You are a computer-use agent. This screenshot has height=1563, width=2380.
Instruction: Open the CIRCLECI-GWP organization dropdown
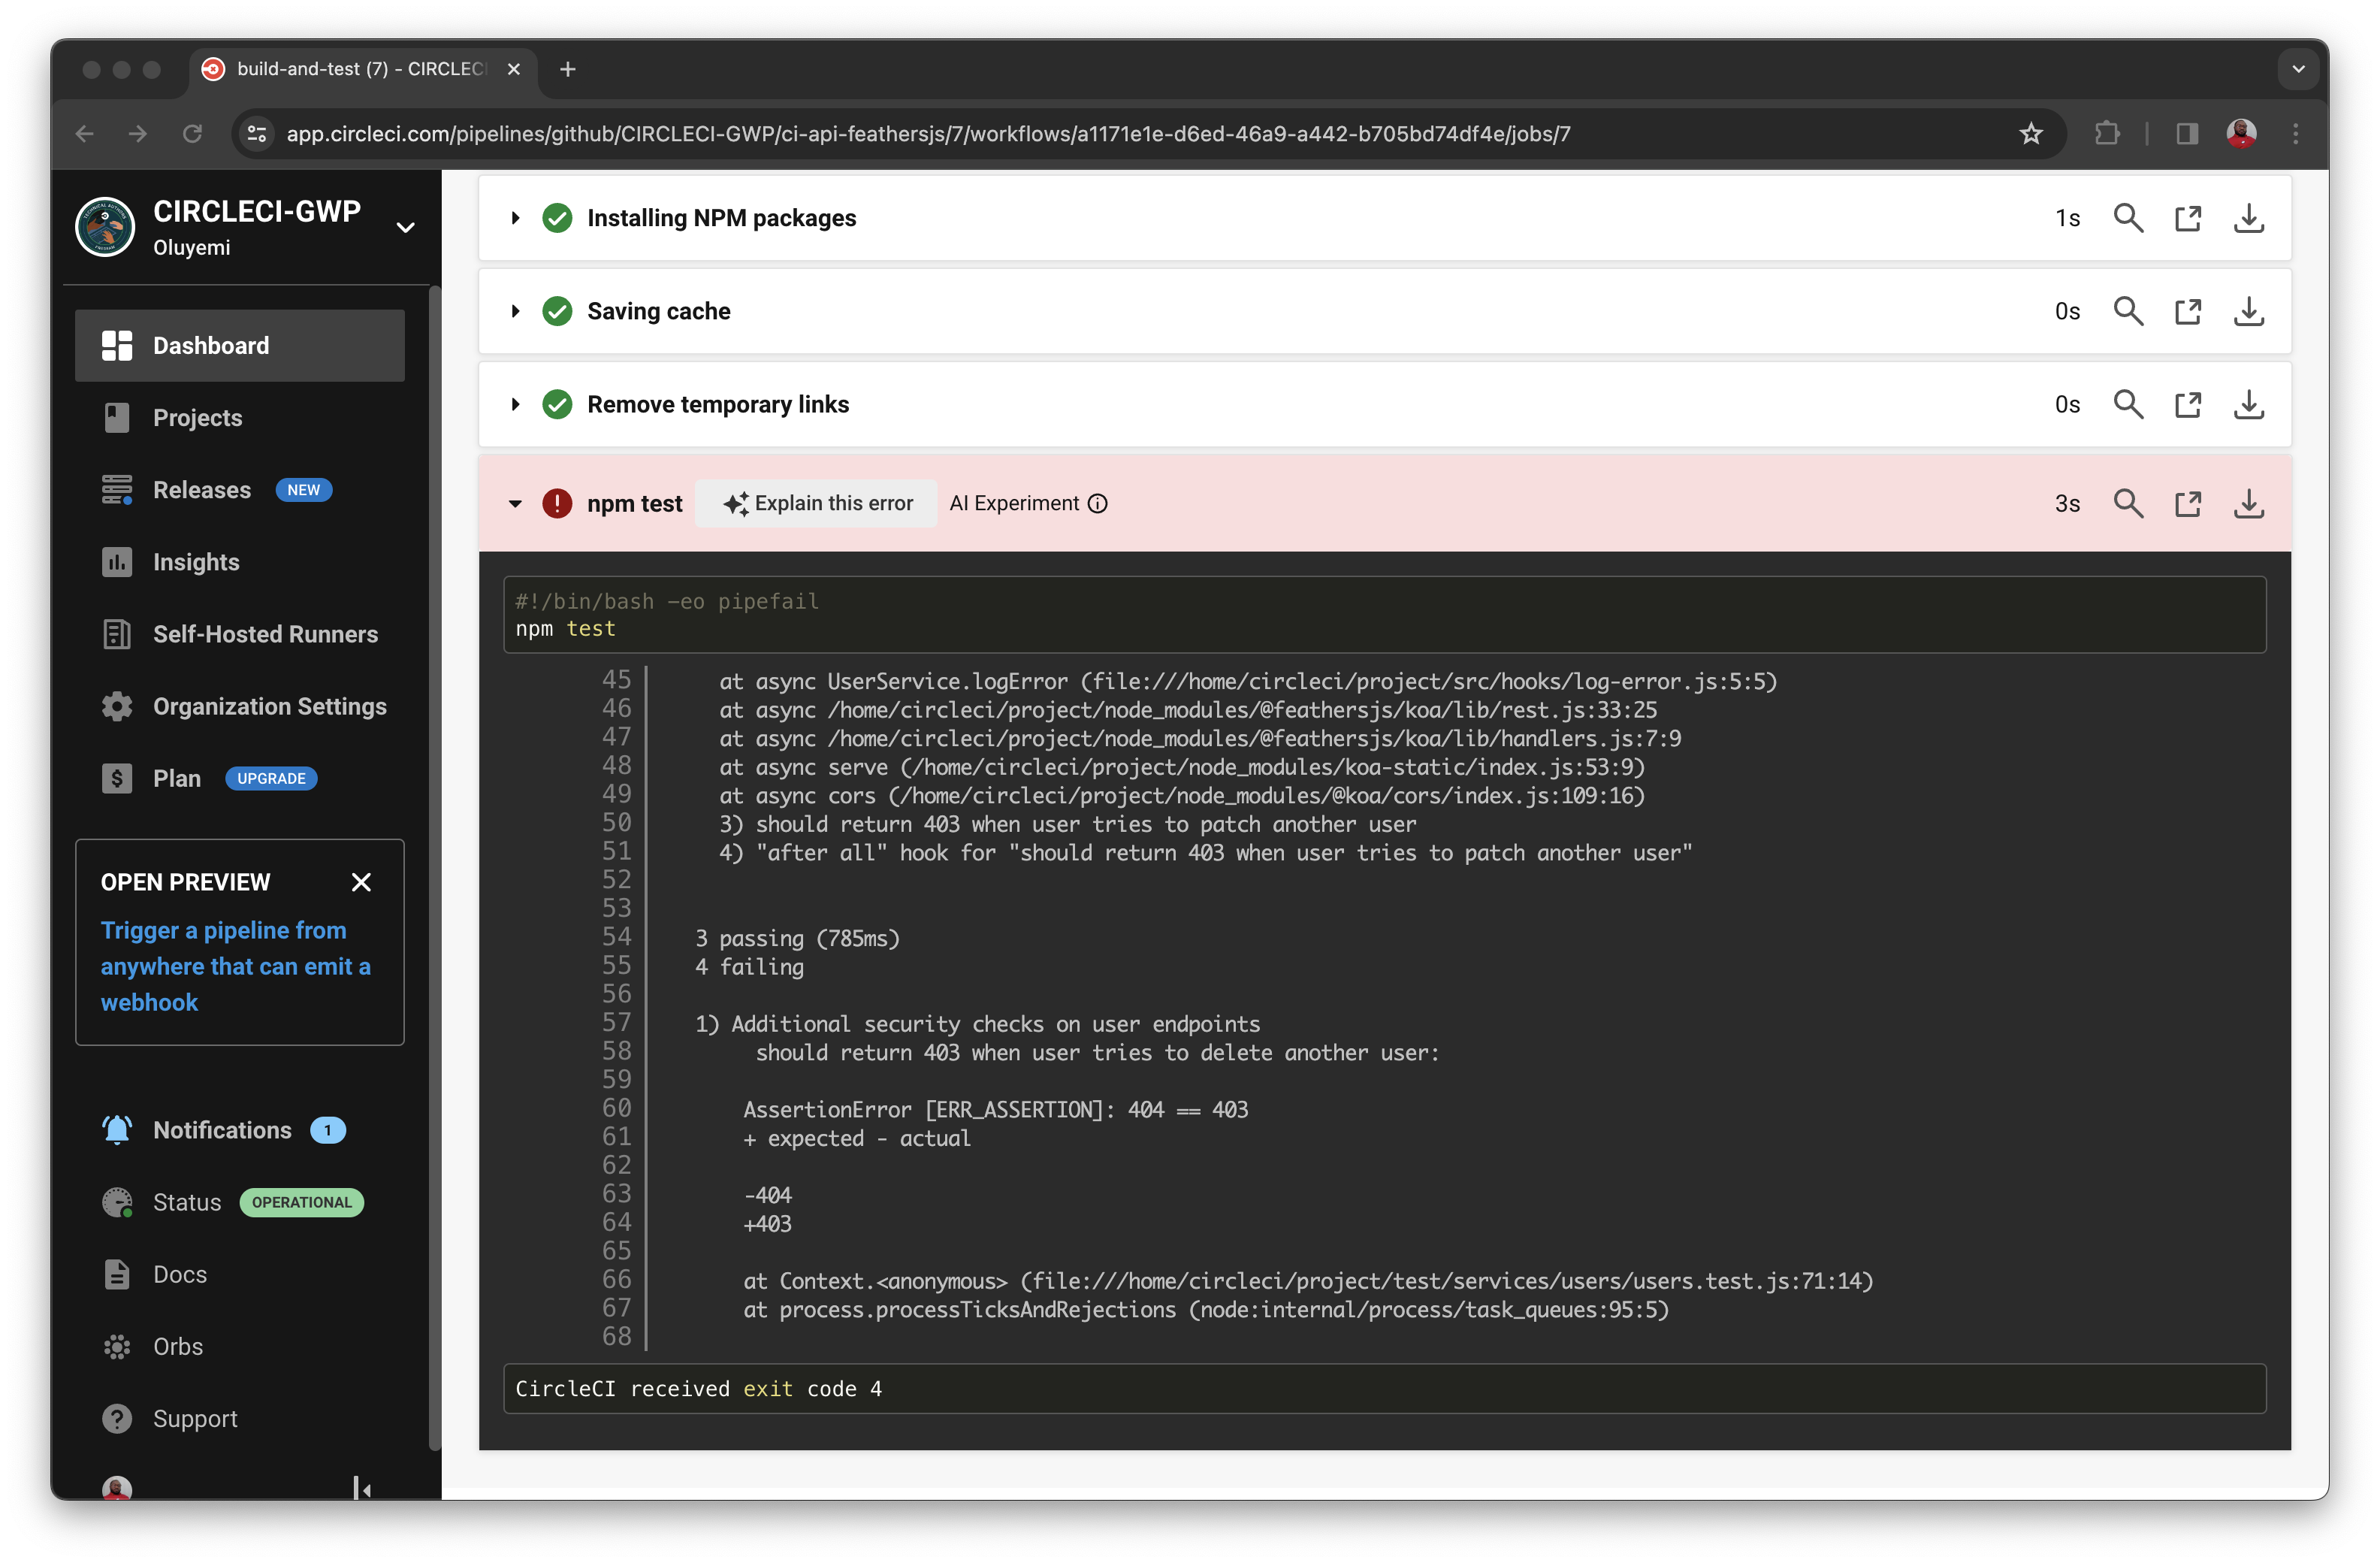[x=405, y=227]
